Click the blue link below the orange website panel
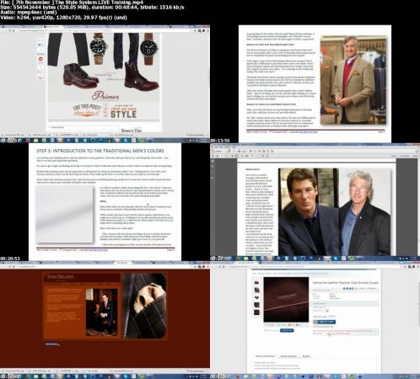This screenshot has height=379, width=420. point(51,344)
